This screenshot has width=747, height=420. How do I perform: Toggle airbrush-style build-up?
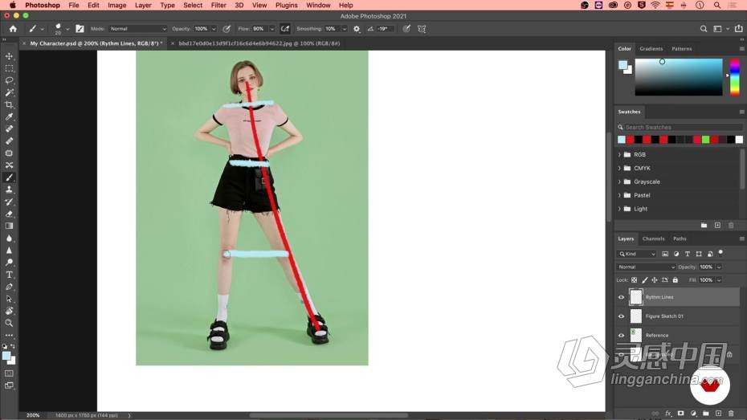pos(285,29)
